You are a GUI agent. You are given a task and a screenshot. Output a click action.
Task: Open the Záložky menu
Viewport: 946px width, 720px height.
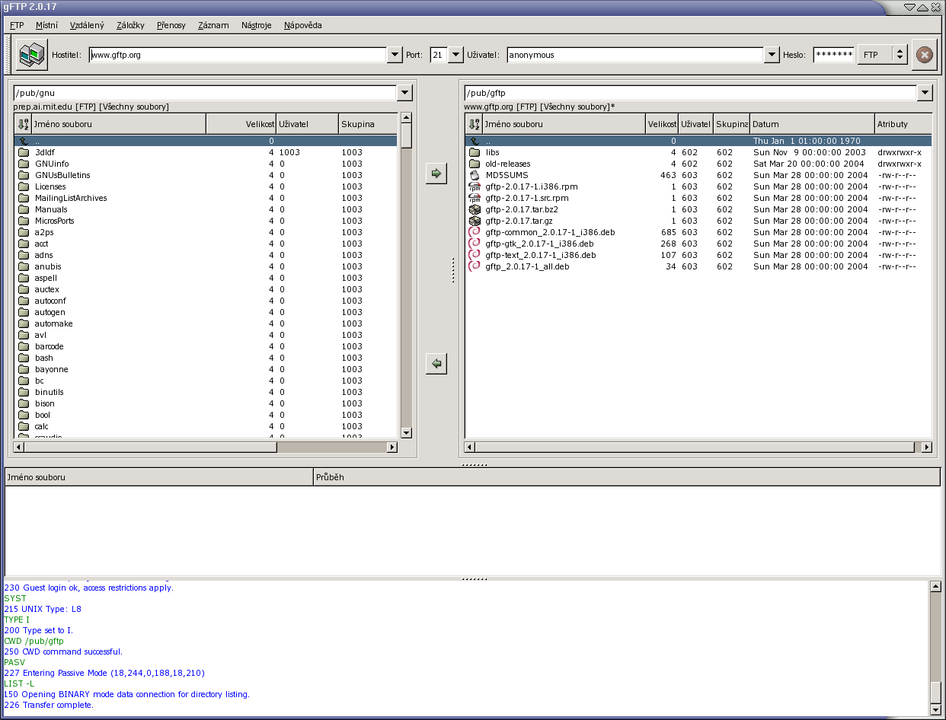coord(130,25)
